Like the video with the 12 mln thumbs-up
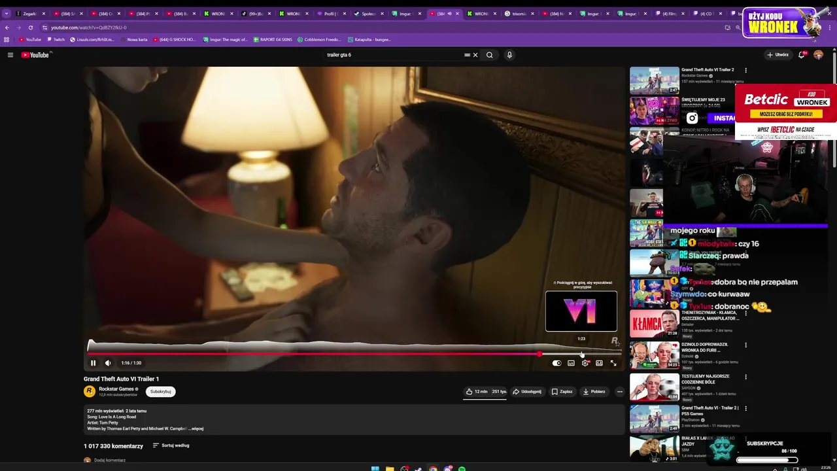Viewport: 837px width, 471px height. coord(476,392)
